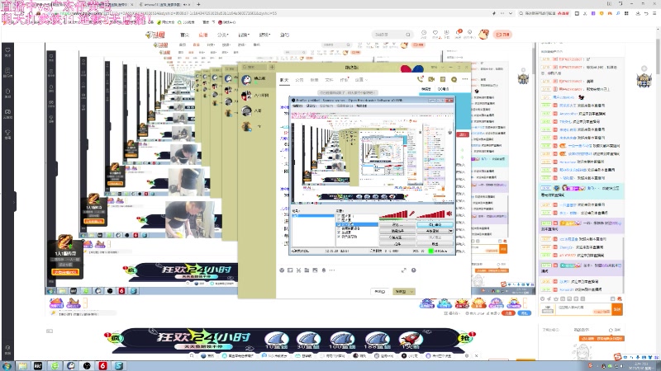This screenshot has width=661, height=371.
Task: Go to 直播 in Douyu navigation
Action: click(x=203, y=35)
